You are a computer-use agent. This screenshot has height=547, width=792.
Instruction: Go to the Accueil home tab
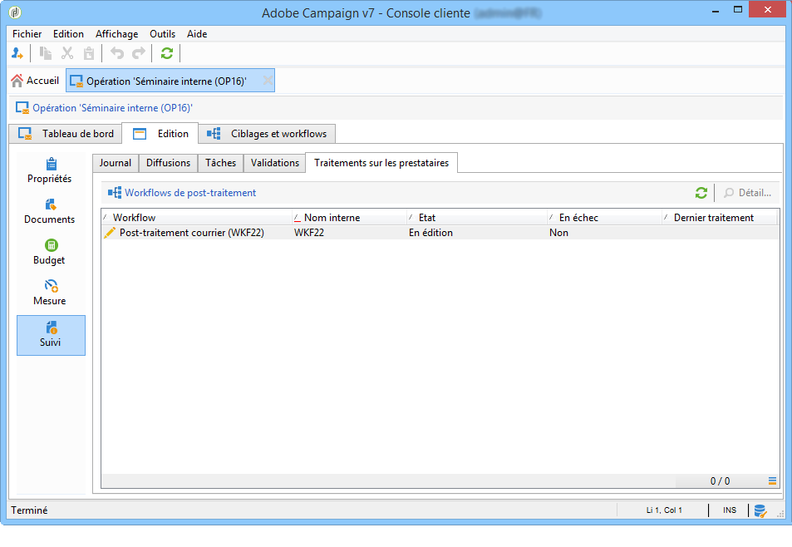[x=36, y=81]
